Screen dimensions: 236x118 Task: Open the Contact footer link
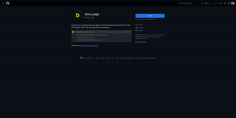coord(122,58)
